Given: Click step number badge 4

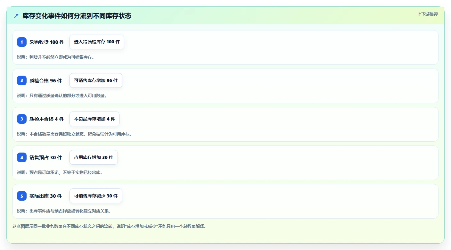Looking at the screenshot, I should 22,157.
